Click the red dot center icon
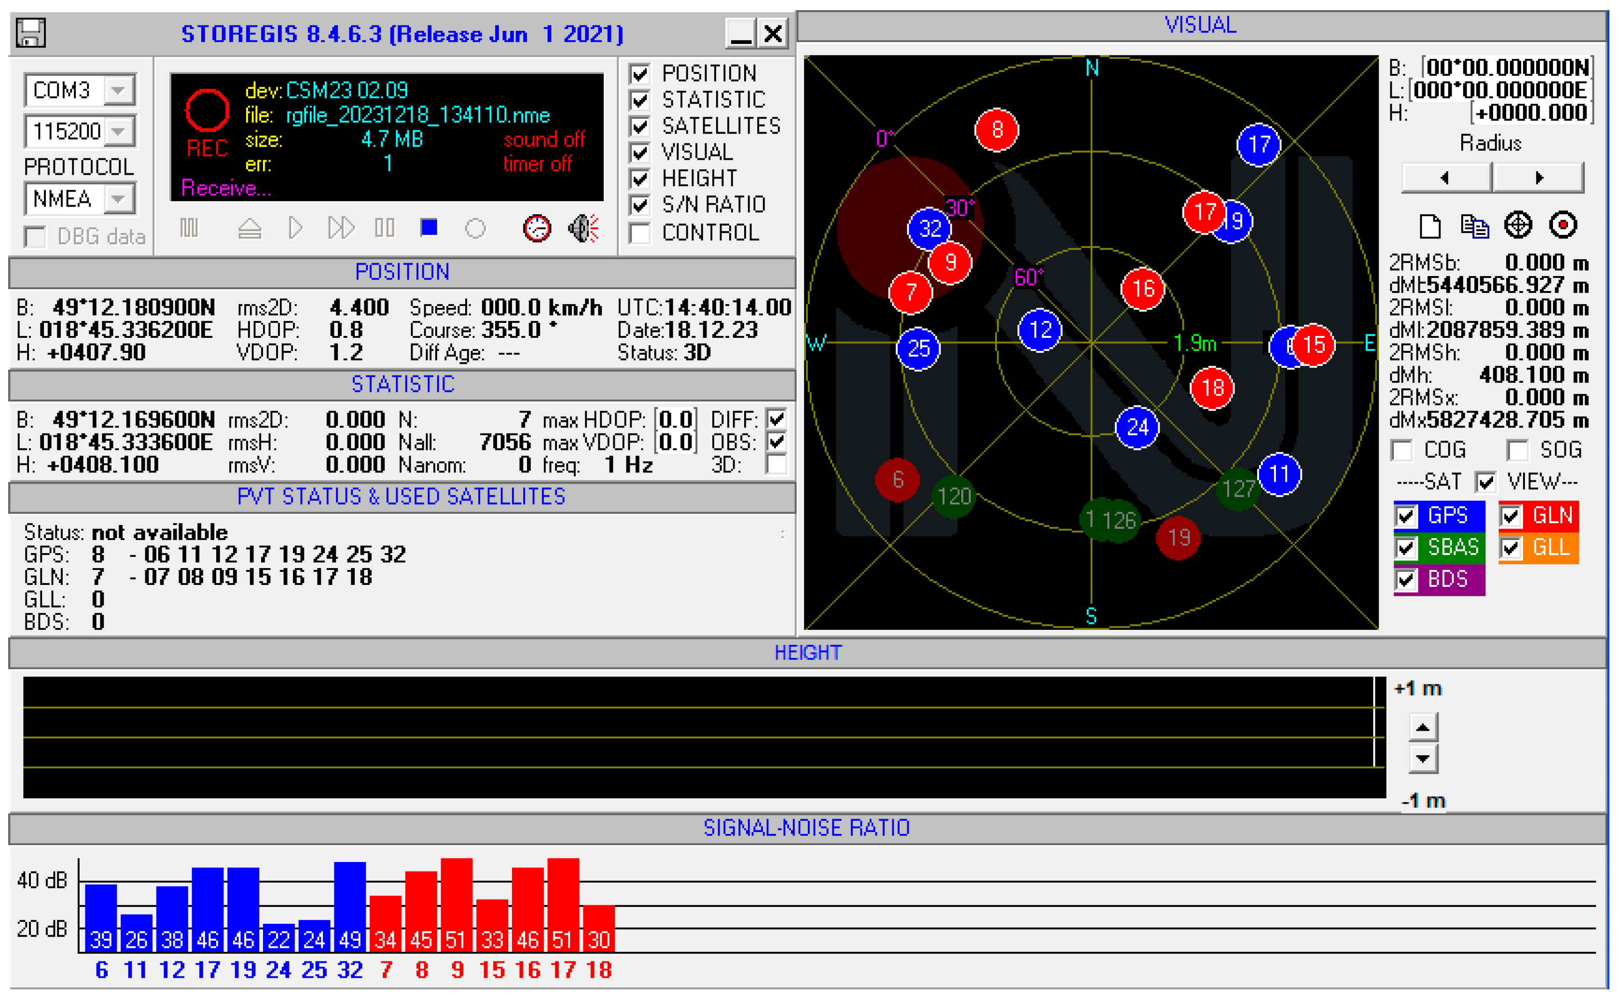1621x1000 pixels. point(1563,225)
